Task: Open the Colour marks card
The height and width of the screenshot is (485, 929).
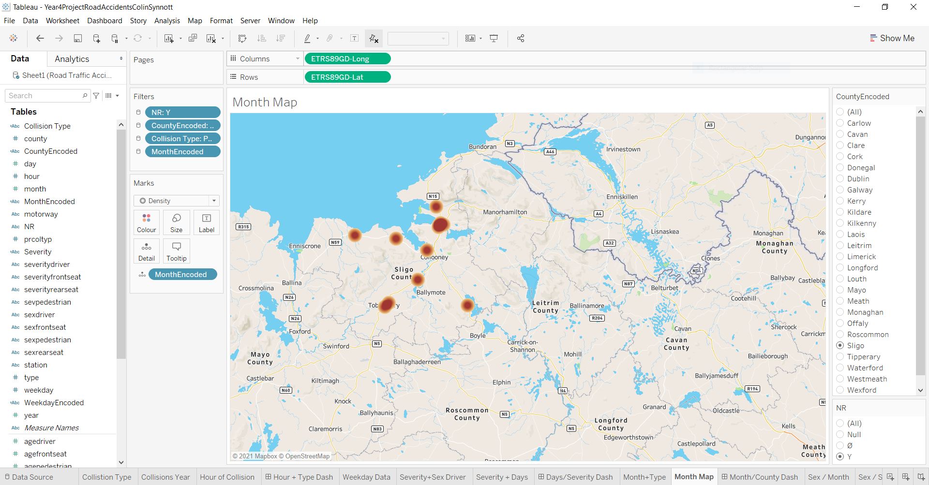Action: click(146, 222)
